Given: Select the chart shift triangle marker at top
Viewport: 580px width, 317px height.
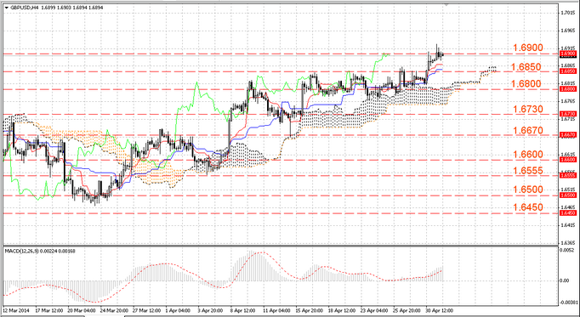Looking at the screenshot, I should click(x=446, y=4).
